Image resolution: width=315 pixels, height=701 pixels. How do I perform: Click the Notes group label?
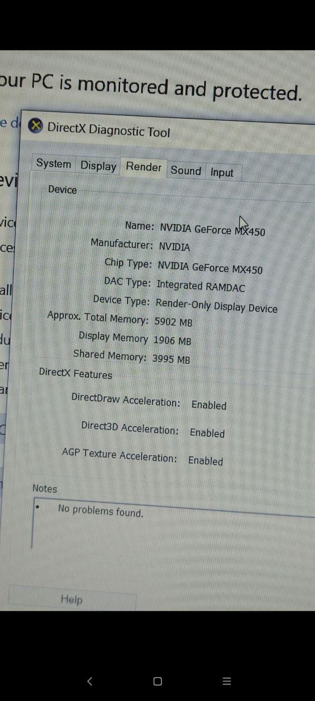point(45,488)
